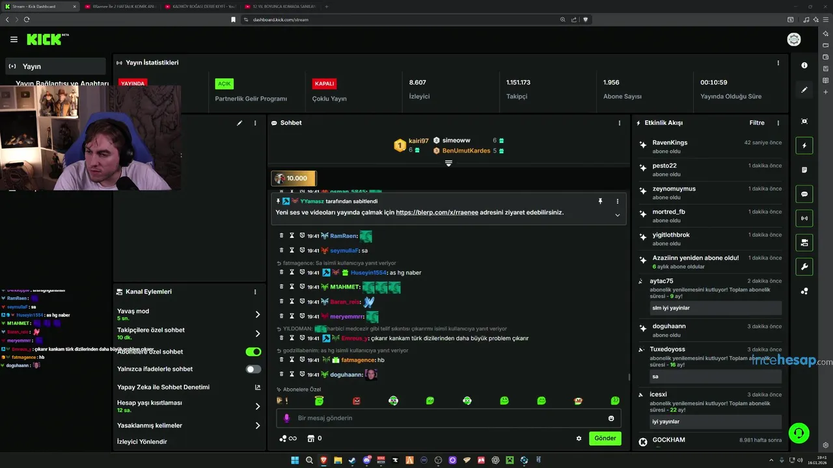
Task: Click the notes document icon in right sidebar
Action: (804, 170)
